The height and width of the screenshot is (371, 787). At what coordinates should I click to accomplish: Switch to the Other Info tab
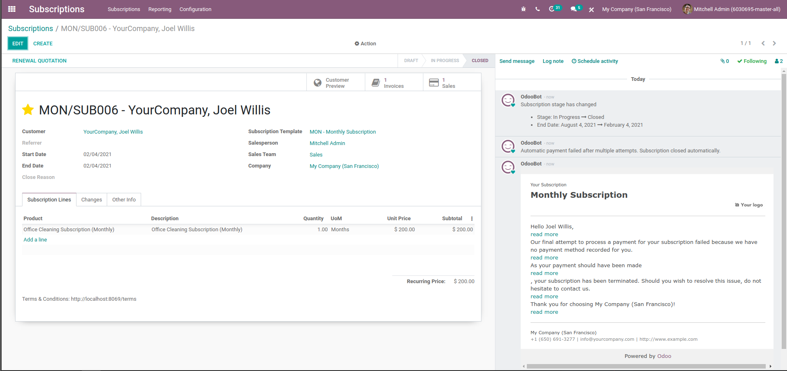pyautogui.click(x=124, y=200)
